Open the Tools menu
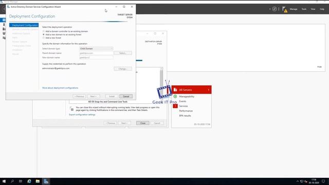Image resolution: width=329 pixels, height=185 pixels. pos(304,9)
